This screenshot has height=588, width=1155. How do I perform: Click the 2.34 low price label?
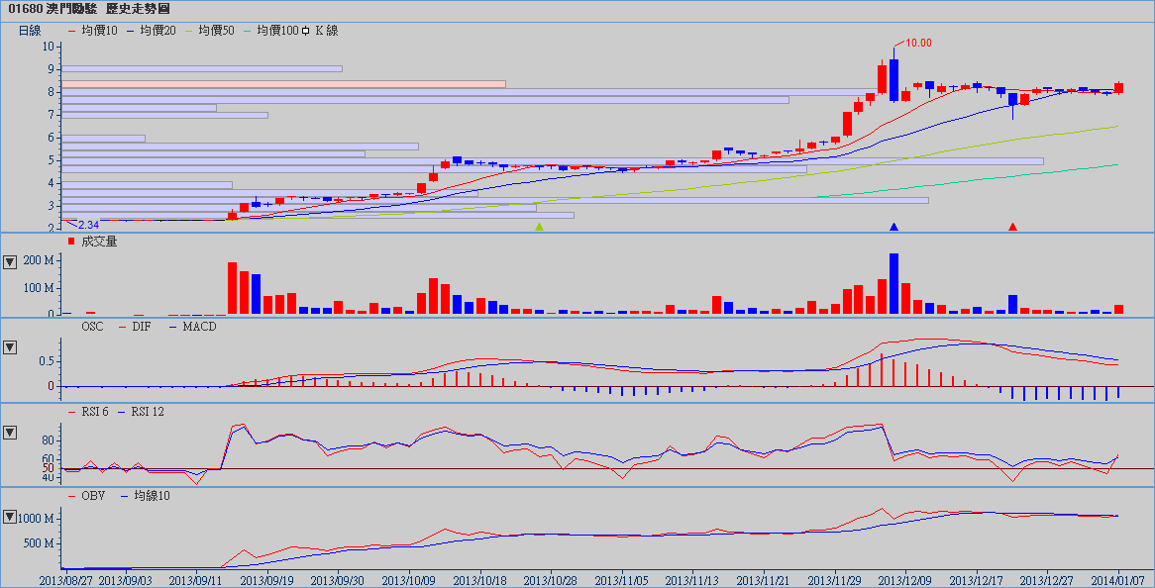(x=88, y=226)
